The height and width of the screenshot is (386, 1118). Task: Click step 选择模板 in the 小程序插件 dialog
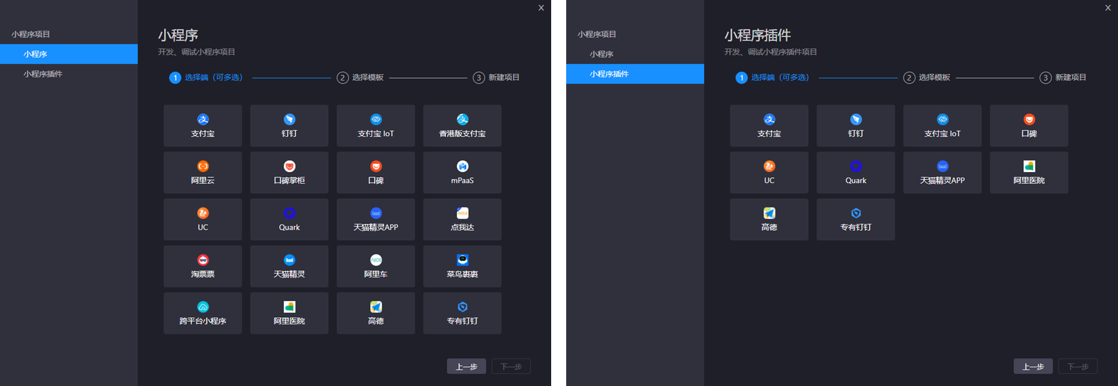tap(926, 78)
